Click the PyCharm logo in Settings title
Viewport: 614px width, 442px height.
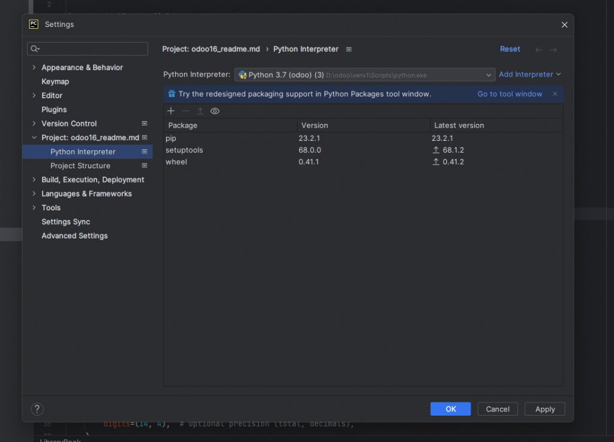[x=34, y=24]
